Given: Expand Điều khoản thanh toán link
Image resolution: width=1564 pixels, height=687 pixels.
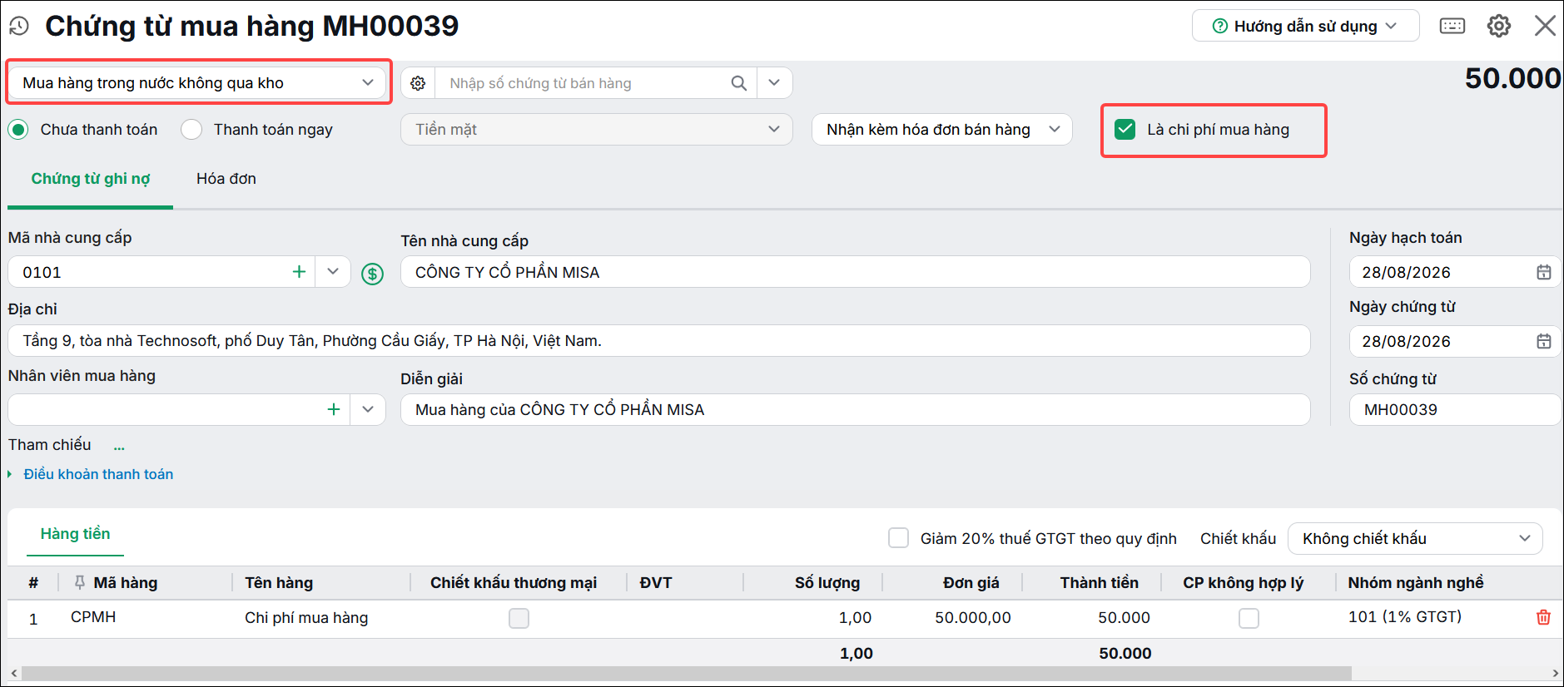Looking at the screenshot, I should 98,474.
